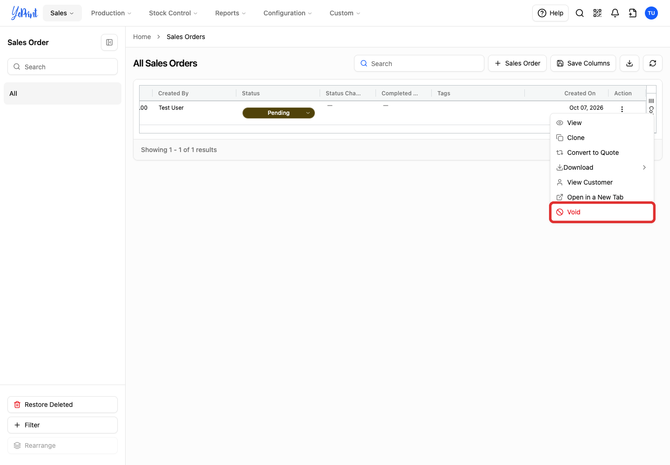Viewport: 670px width, 465px height.
Task: Click the Oct 07, 2026 date cell
Action: pos(586,108)
